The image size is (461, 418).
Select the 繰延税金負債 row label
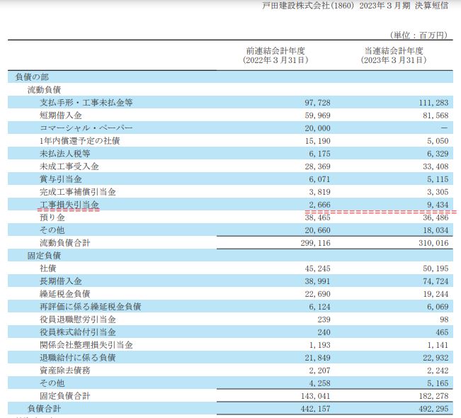65,294
